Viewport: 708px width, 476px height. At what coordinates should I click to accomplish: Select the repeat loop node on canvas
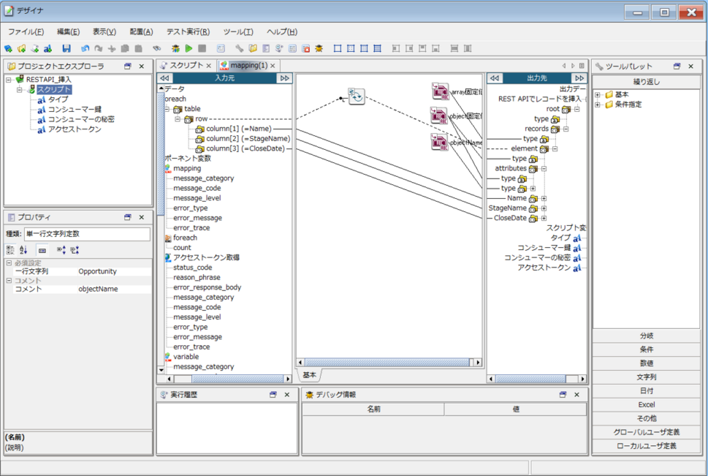pyautogui.click(x=356, y=96)
